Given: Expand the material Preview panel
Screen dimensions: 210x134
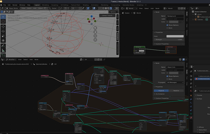Looking at the screenshot, I should 199,95.
